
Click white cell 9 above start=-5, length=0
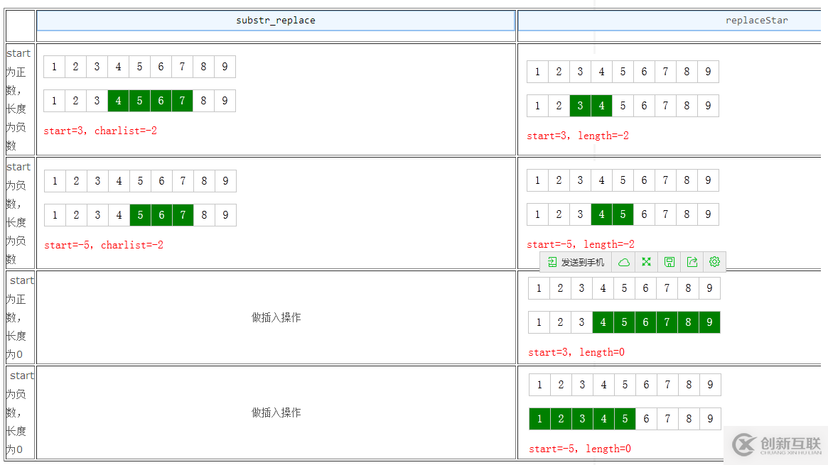[x=710, y=419]
